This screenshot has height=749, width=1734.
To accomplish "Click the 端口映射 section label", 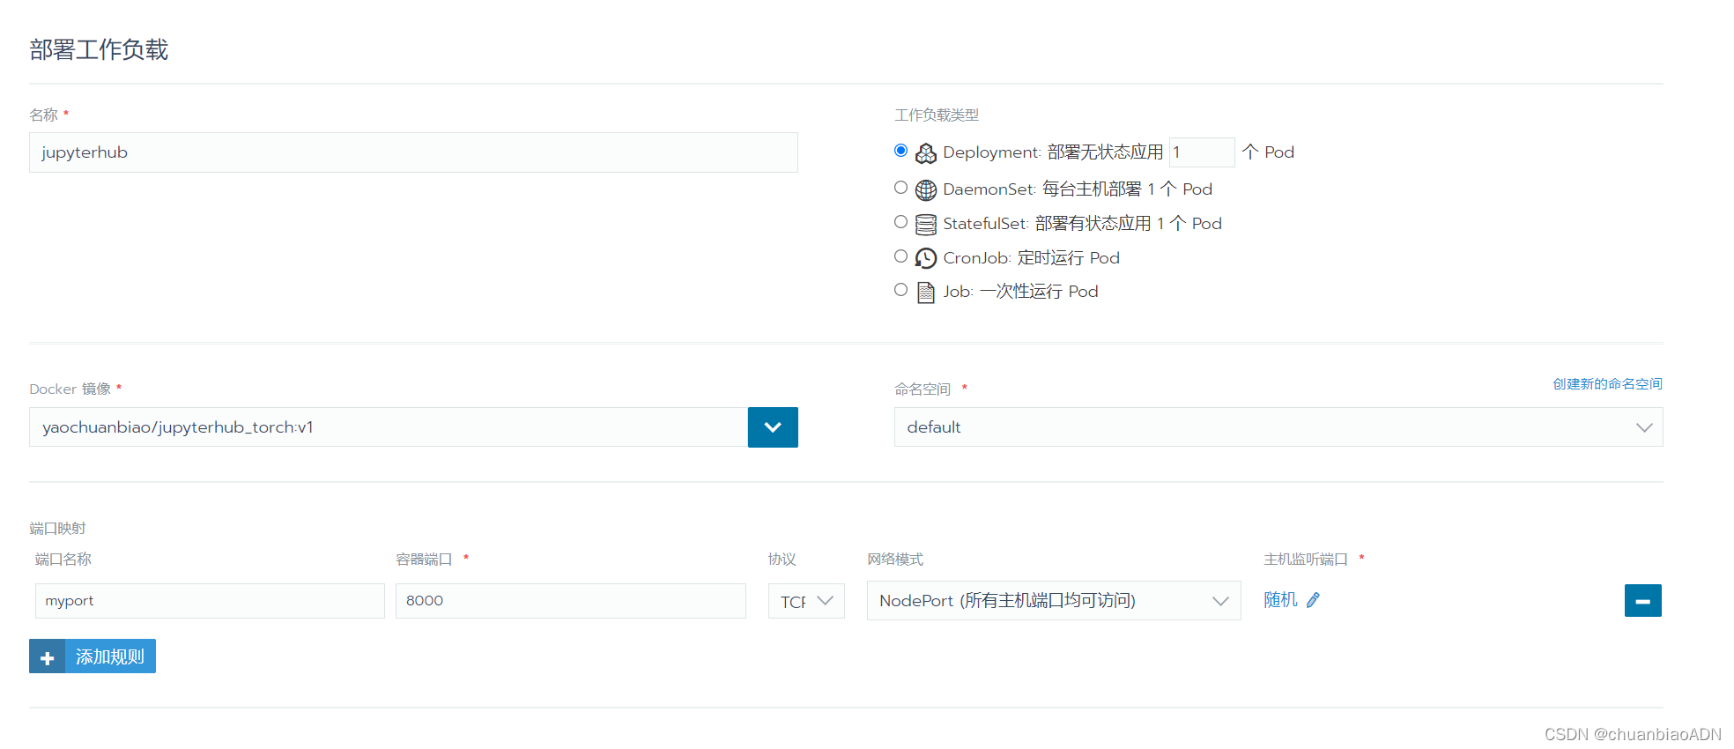I will click(x=57, y=529).
